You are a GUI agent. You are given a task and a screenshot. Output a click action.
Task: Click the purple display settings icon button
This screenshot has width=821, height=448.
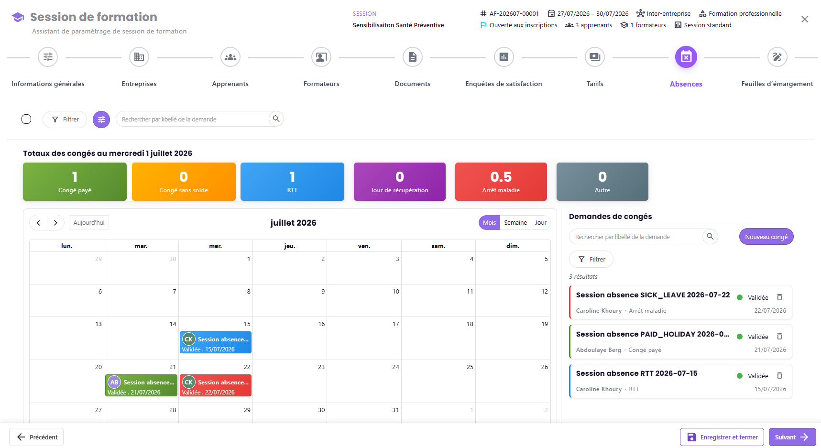(x=101, y=120)
